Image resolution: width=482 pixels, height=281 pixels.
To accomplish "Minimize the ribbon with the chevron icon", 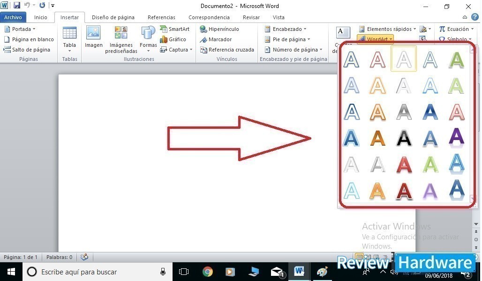I will tap(465, 17).
